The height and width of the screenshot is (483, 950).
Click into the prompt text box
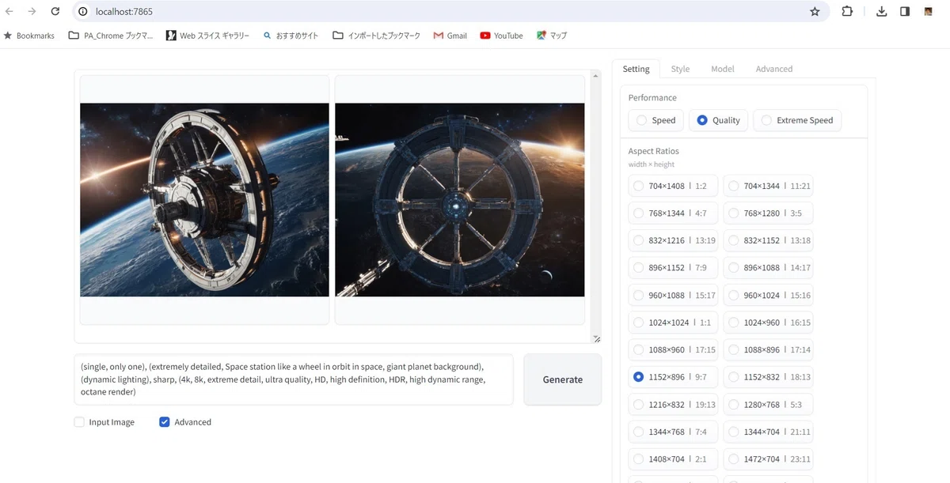pos(294,379)
